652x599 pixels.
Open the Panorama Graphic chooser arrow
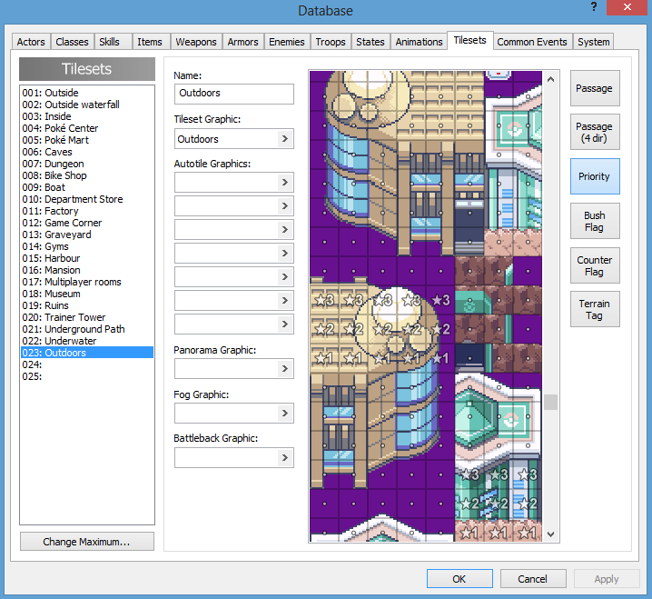tap(285, 368)
